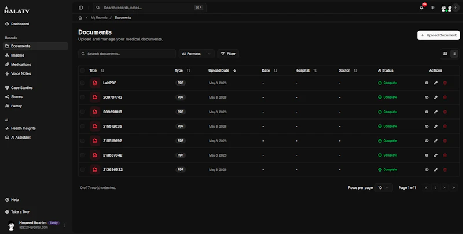Check the 213637042 row checkbox
Screen dimensions: 463x234
pos(82,155)
